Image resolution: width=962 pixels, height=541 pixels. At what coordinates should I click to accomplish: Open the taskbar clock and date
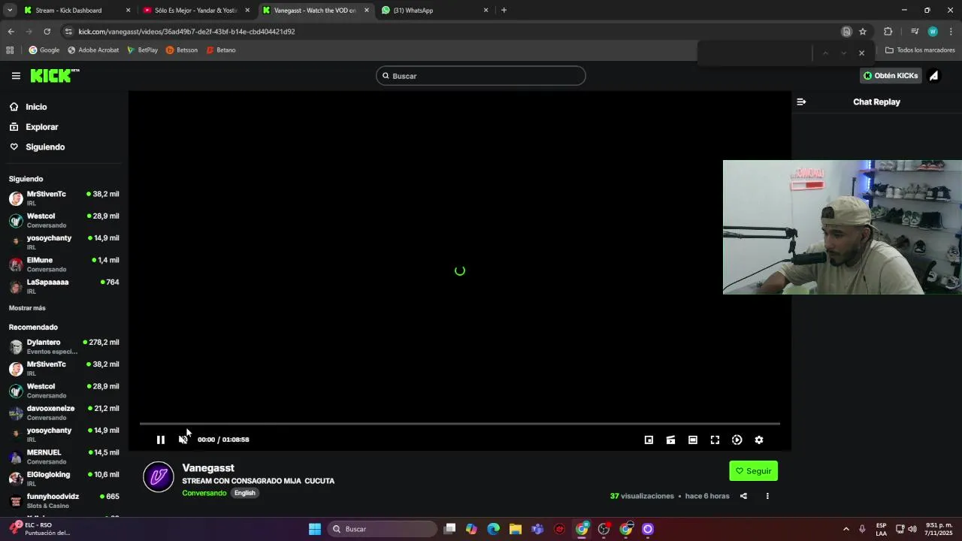click(939, 529)
